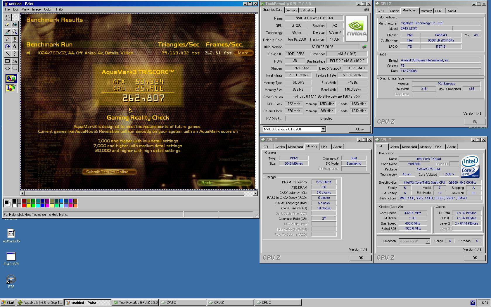Click the save BIOS icon in GPU-Z
The height and width of the screenshot is (307, 491).
(x=364, y=47)
